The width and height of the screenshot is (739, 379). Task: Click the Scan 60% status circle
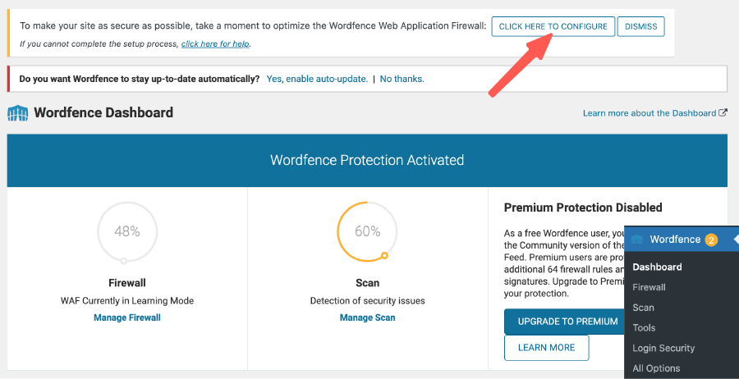point(367,232)
